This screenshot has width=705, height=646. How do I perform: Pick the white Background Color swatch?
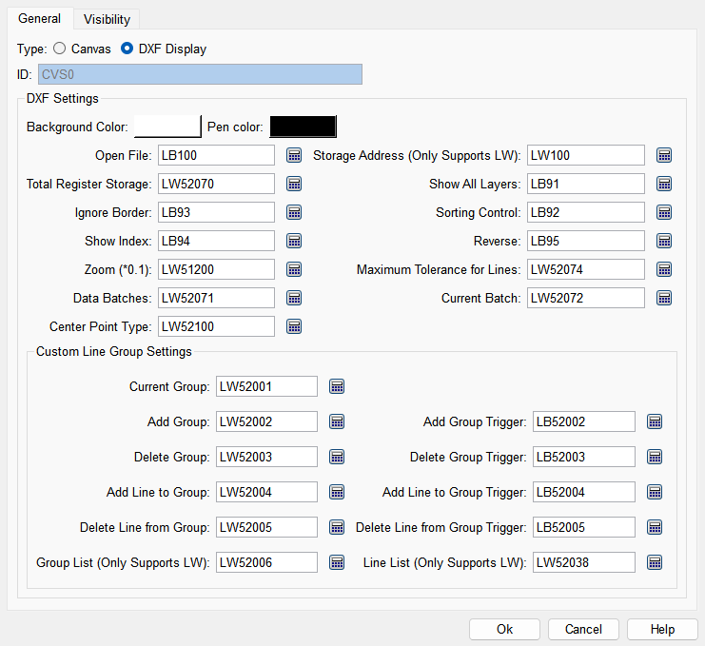pos(167,127)
